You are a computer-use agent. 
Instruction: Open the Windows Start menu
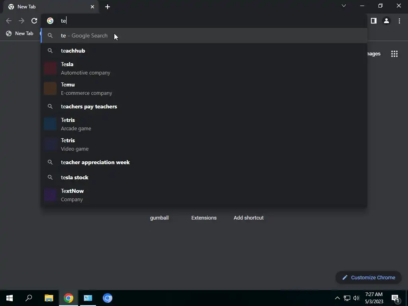click(x=10, y=298)
